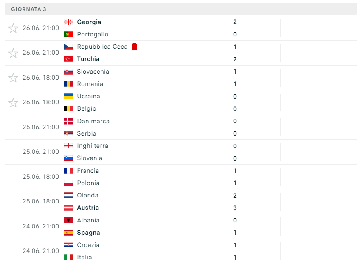
Task: Open the Croazia team name
Action: [88, 245]
